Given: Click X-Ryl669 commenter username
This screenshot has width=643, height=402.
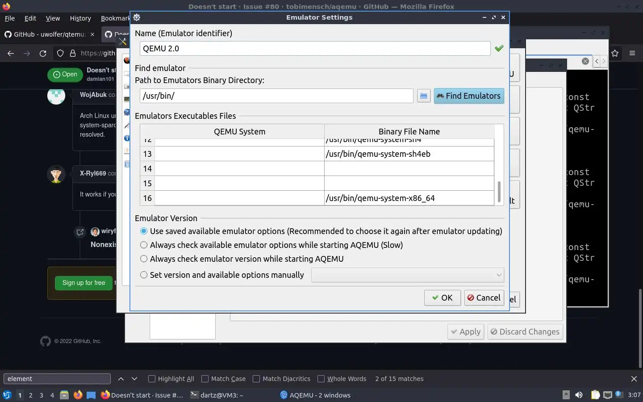Looking at the screenshot, I should pos(93,173).
